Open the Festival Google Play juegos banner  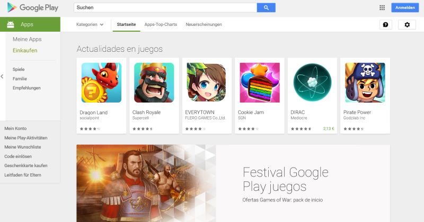[233, 183]
